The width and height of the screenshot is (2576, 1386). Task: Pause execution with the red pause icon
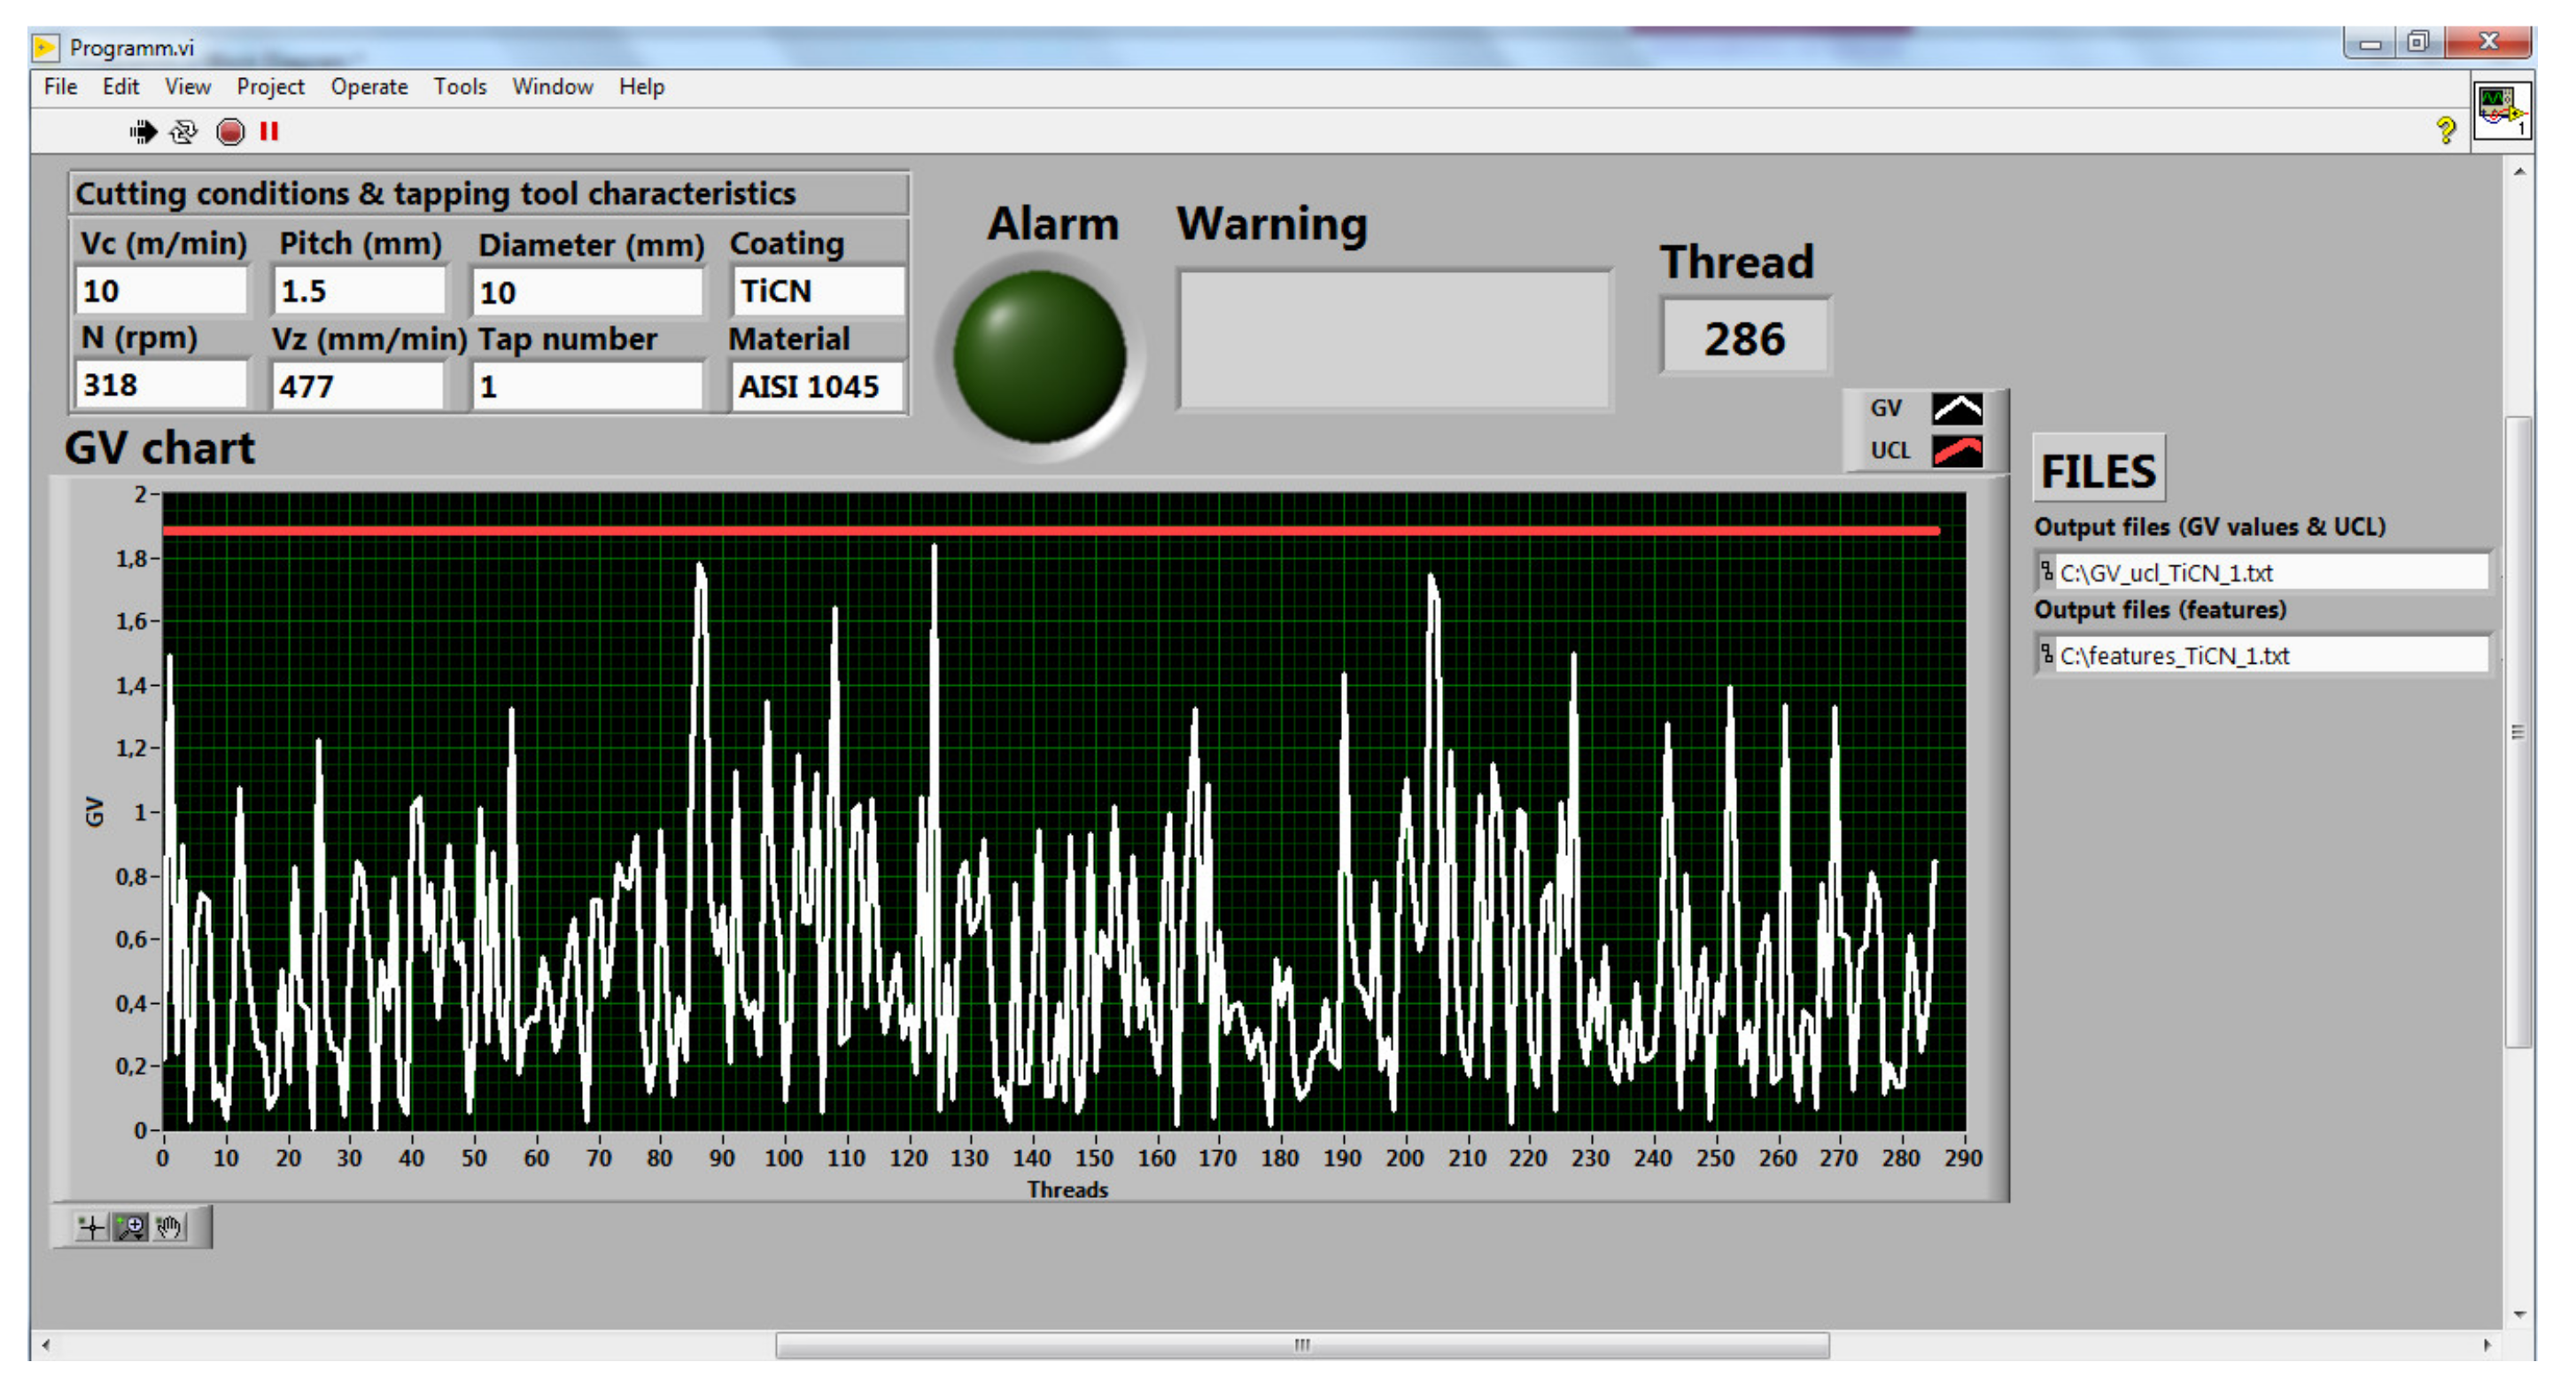(269, 131)
